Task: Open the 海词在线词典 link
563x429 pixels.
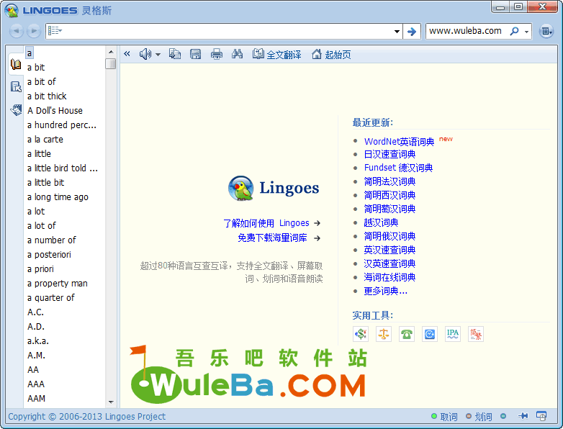Action: click(x=389, y=277)
